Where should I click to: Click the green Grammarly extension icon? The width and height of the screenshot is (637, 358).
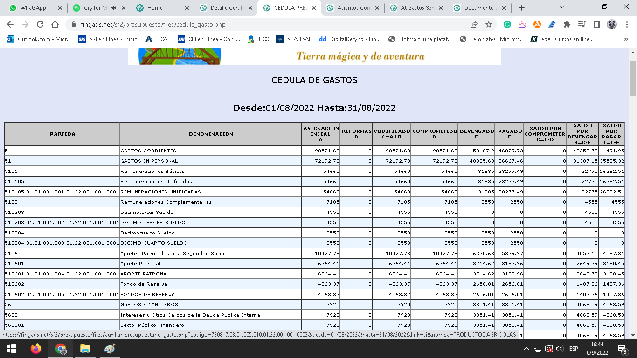[507, 25]
